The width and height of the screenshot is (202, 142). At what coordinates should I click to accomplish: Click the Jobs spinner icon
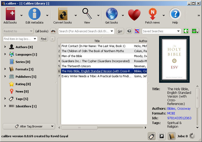[x=192, y=136]
